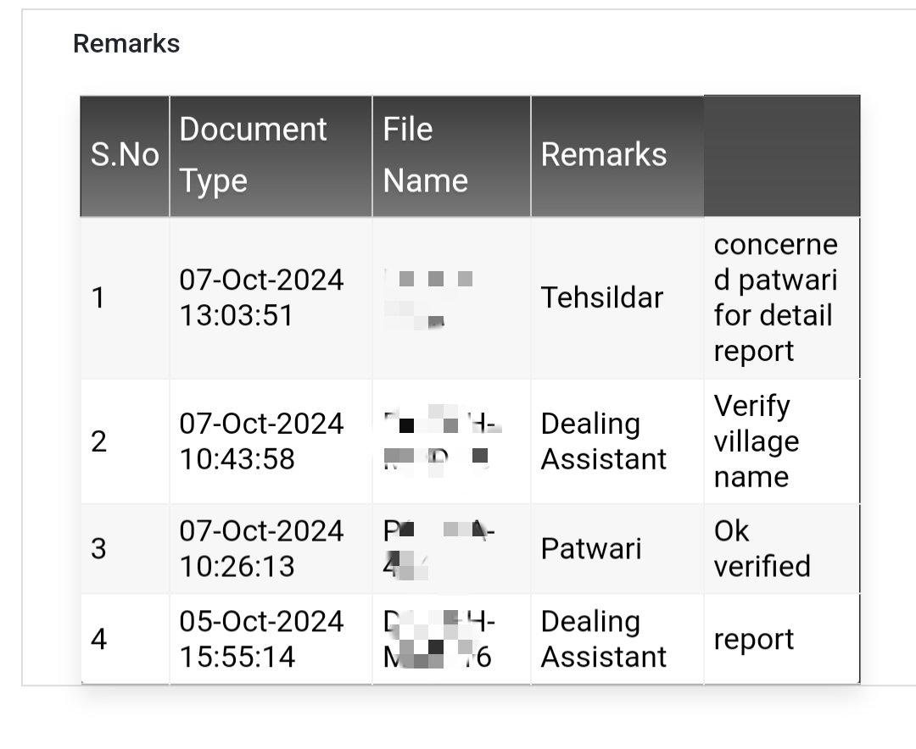
Task: Click the Dealing Assistant entry in row 4
Action: coord(604,639)
